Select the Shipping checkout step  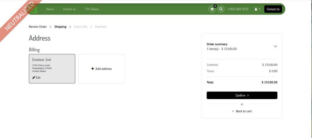(x=60, y=27)
